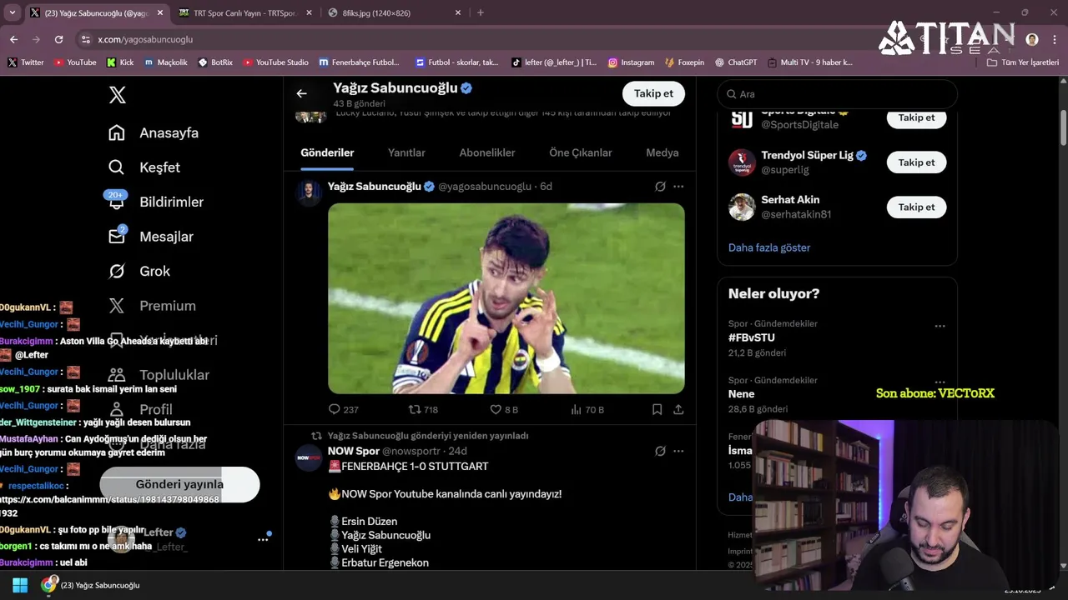Switch to 8fiks.jpg browser tab

[x=394, y=12]
